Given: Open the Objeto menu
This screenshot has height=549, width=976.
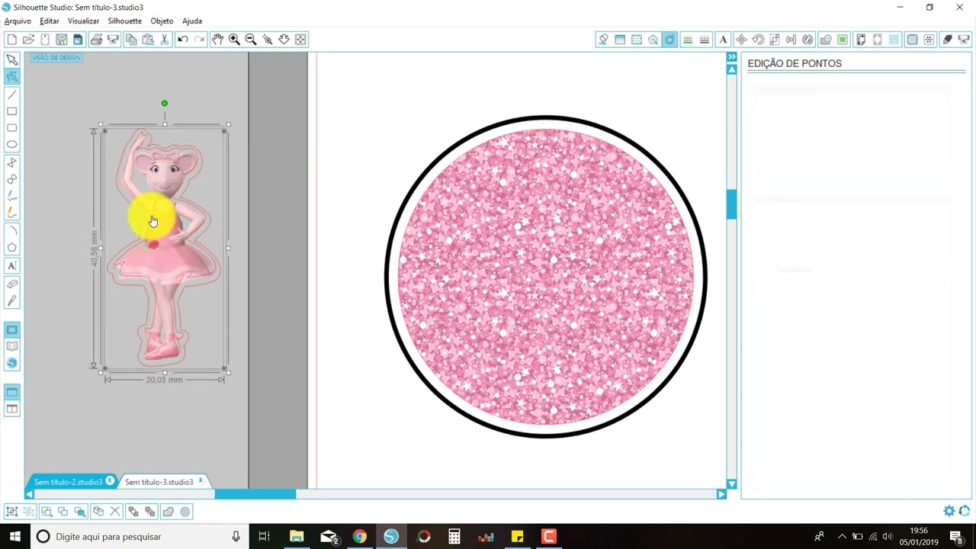Looking at the screenshot, I should [162, 21].
